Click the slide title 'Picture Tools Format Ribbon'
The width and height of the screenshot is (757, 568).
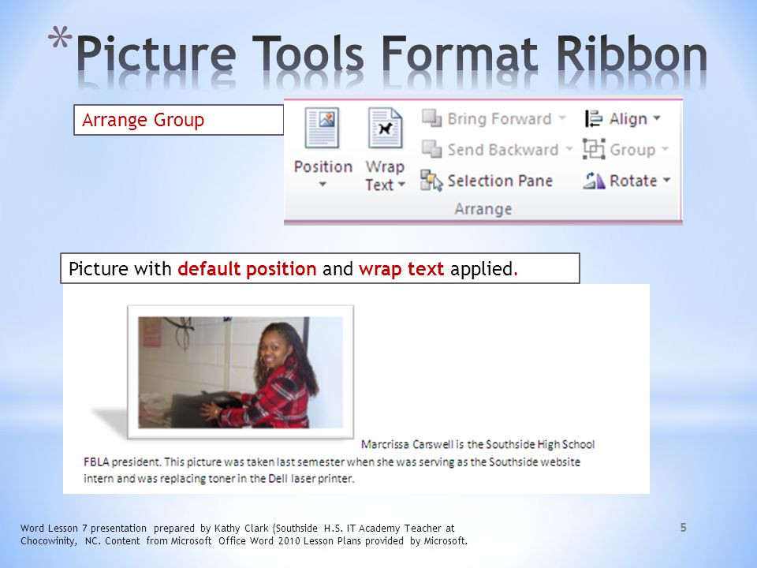pos(391,54)
